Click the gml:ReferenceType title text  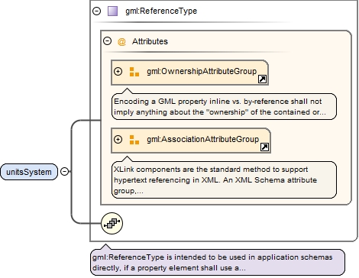[161, 11]
